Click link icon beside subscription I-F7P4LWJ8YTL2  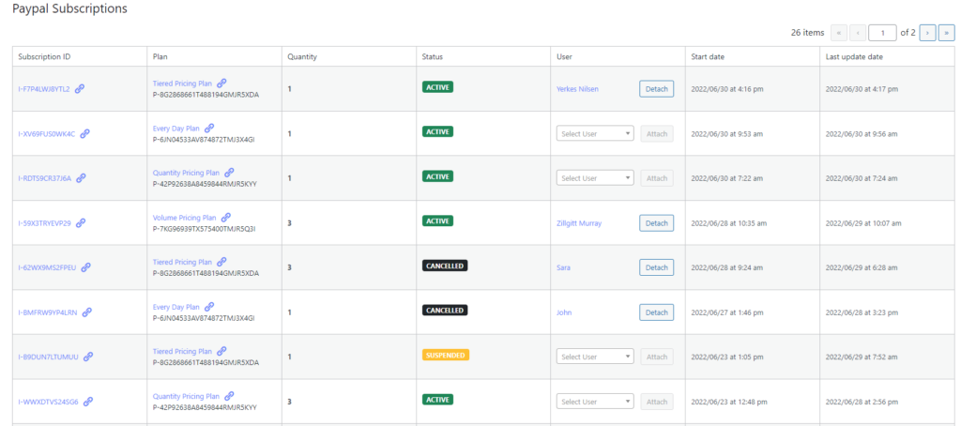pos(80,89)
